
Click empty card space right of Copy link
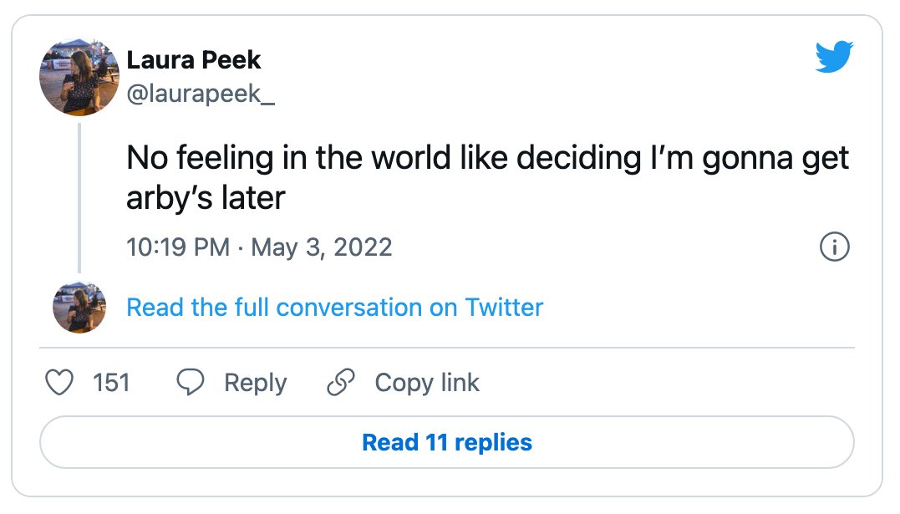click(666, 383)
